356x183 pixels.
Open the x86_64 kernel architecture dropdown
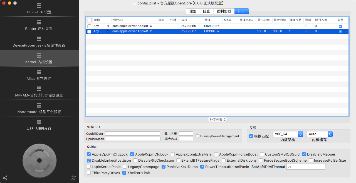[x=288, y=134]
